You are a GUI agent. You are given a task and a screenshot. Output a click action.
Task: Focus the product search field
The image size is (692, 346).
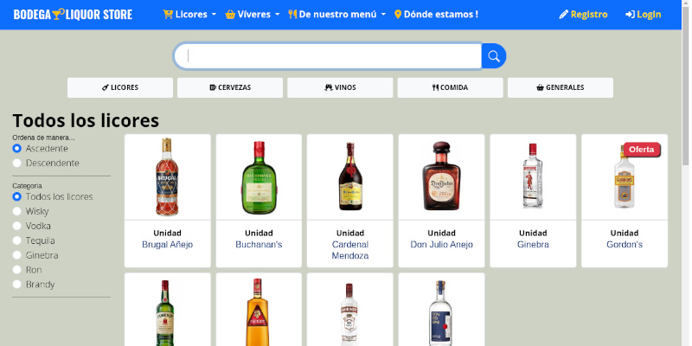coord(328,56)
